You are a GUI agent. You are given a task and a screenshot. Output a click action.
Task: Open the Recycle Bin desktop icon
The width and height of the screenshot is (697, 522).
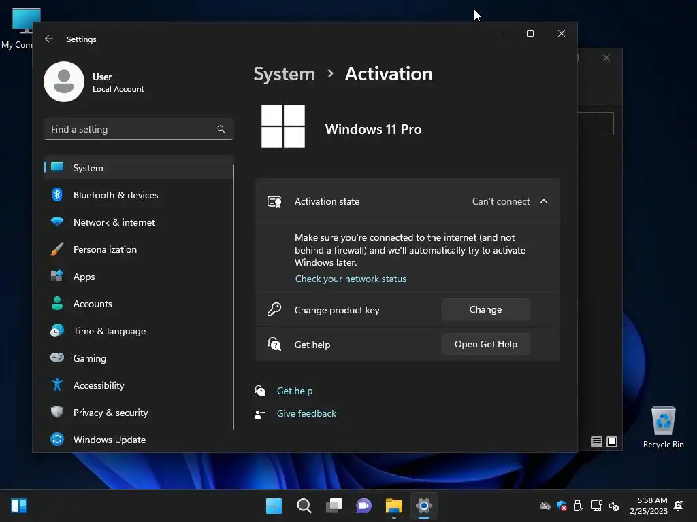[x=663, y=428]
